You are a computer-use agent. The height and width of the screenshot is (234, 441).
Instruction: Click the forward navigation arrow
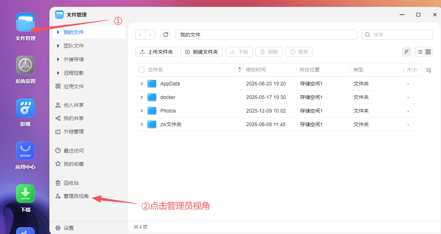[150, 35]
